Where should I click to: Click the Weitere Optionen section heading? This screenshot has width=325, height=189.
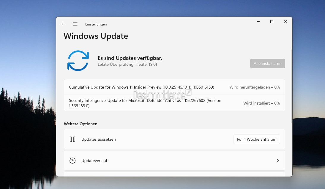[x=81, y=124]
